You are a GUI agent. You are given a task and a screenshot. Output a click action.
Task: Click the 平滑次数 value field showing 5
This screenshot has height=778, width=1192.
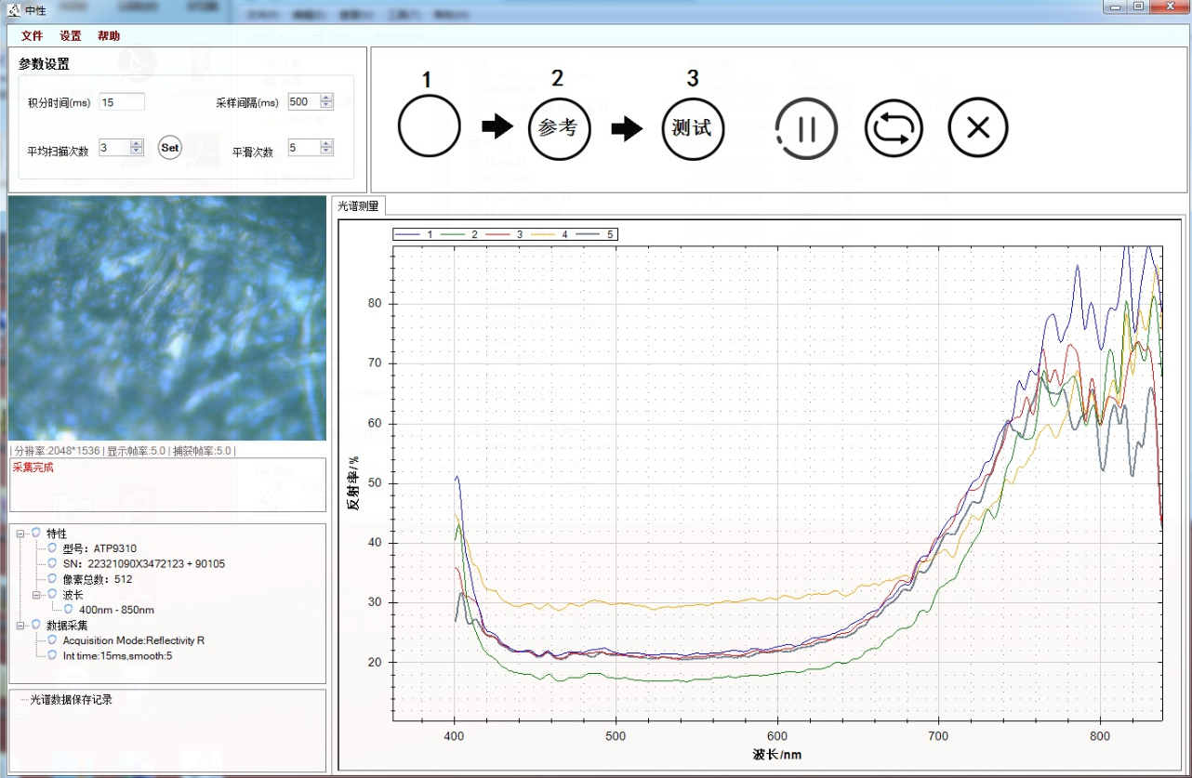[x=303, y=148]
